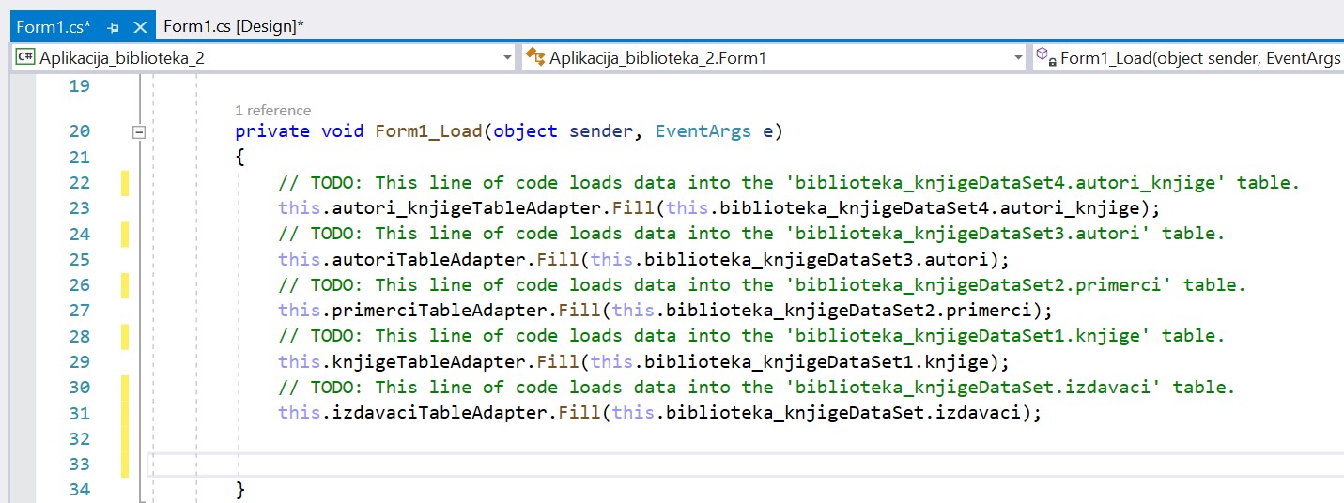1344x503 pixels.
Task: Open the '1 reference' CodeLens link
Action: click(272, 111)
